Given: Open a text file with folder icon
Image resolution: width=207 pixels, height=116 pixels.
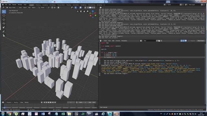Looking at the screenshot, I should pyautogui.click(x=159, y=41).
